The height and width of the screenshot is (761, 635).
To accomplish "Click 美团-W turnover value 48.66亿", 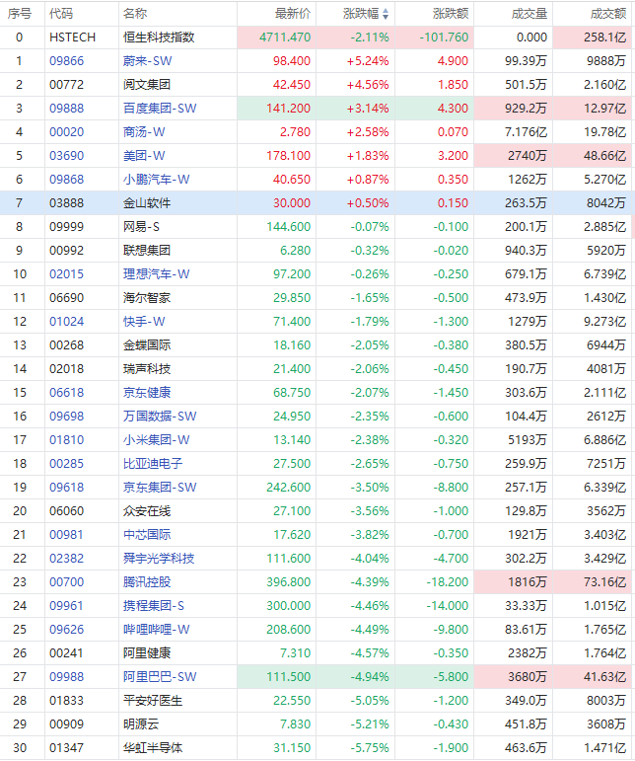I will click(605, 156).
